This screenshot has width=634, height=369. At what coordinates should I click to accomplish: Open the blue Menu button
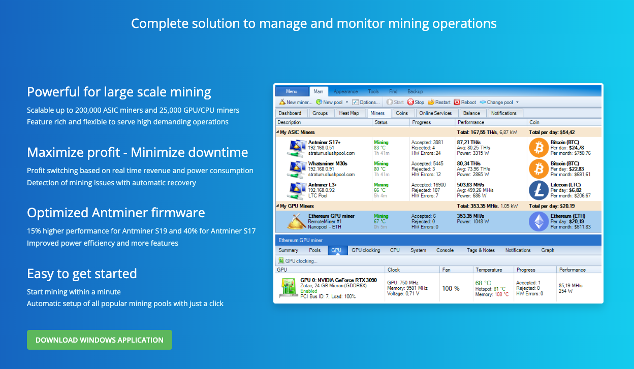[x=292, y=91]
